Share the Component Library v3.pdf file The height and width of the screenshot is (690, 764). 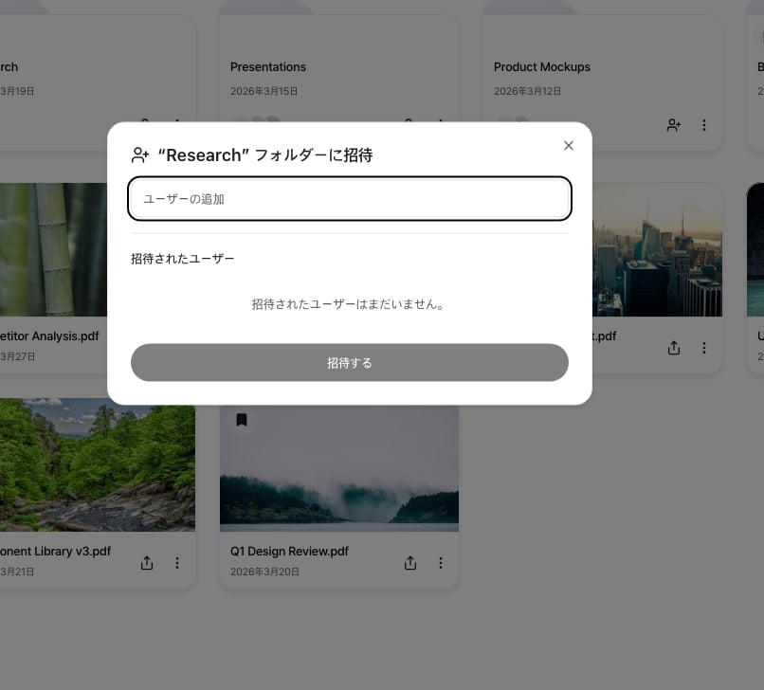pos(147,563)
